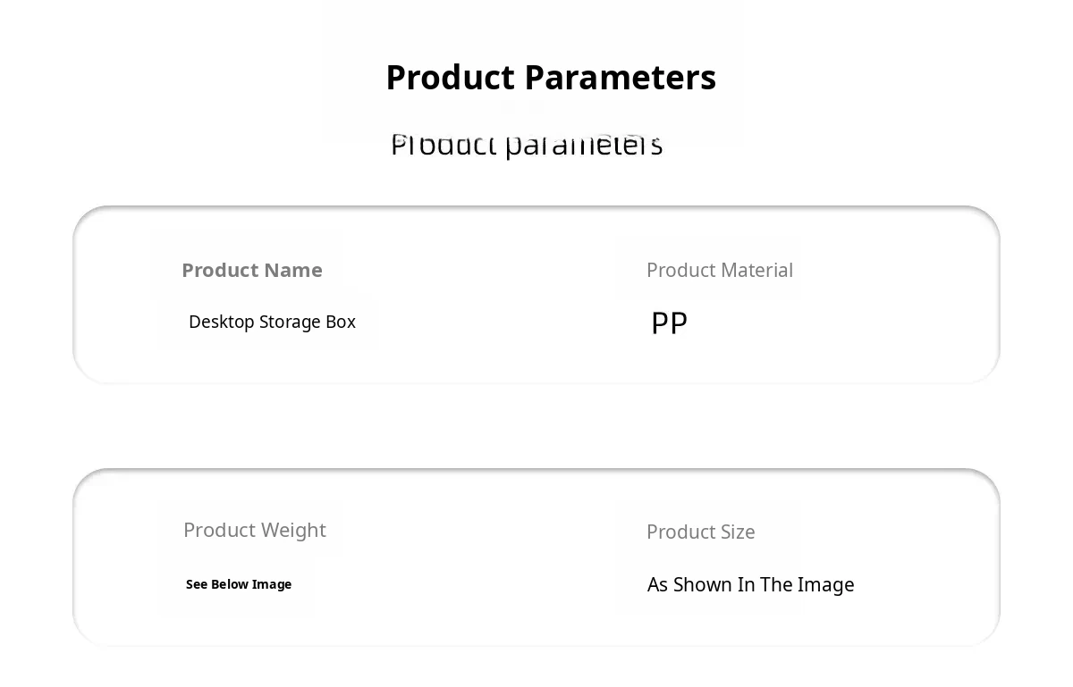This screenshot has width=1073, height=687.
Task: Click the "Product Material" label
Action: click(719, 270)
